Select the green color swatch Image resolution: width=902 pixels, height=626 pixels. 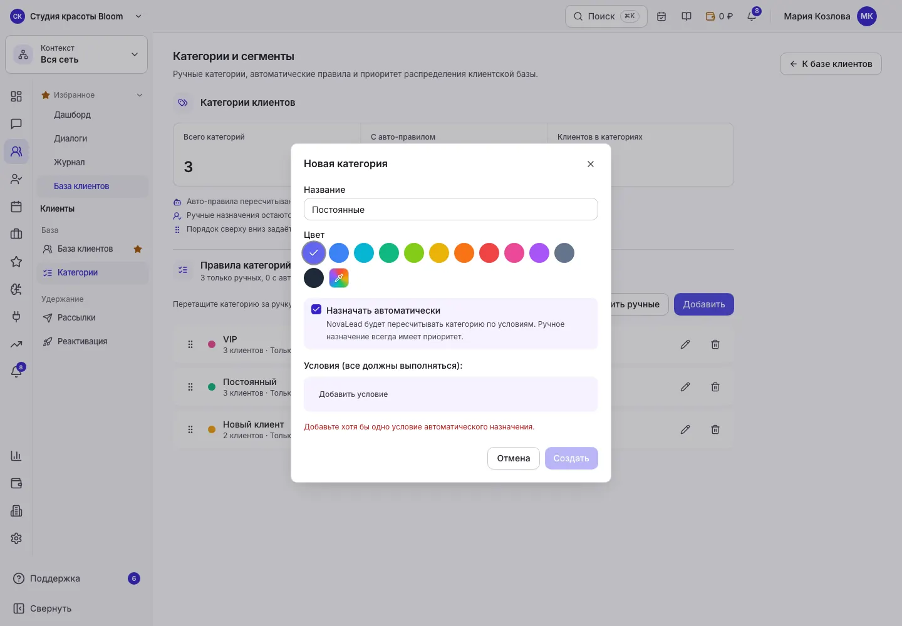pyautogui.click(x=389, y=253)
